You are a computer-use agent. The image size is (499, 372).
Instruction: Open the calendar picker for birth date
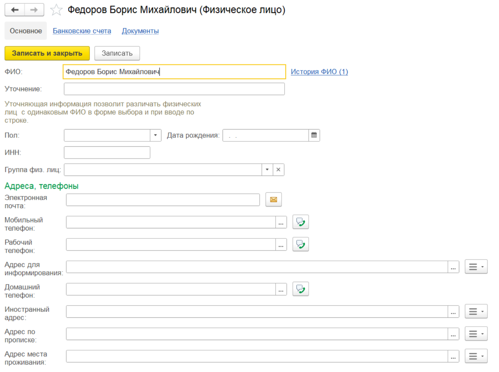point(314,136)
